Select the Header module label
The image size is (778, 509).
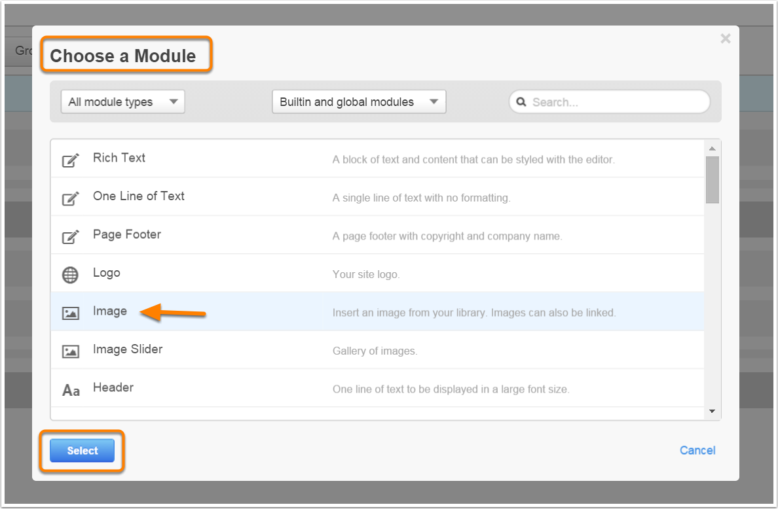pos(113,387)
